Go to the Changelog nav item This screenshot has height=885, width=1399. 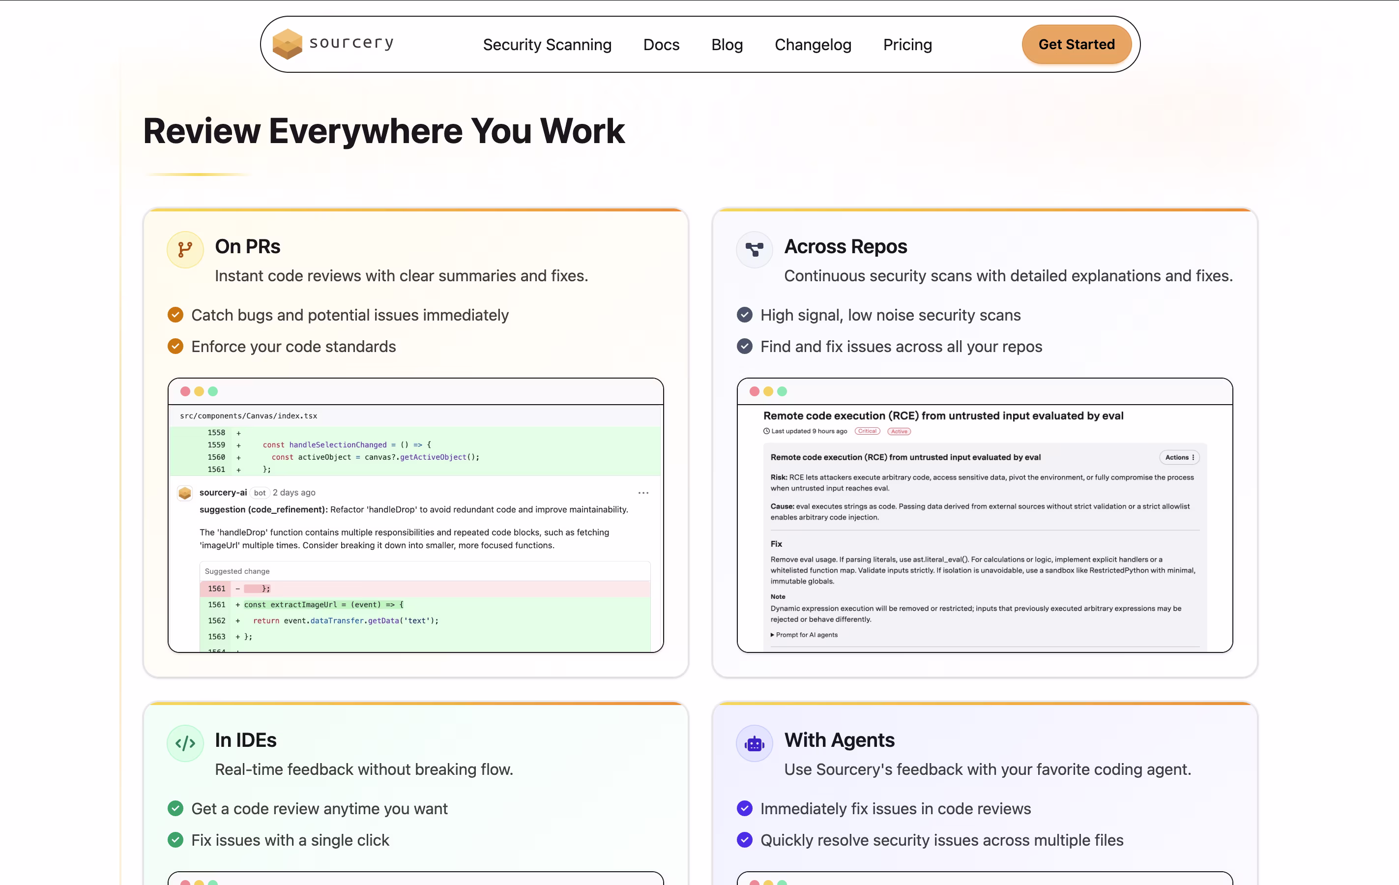(x=813, y=45)
